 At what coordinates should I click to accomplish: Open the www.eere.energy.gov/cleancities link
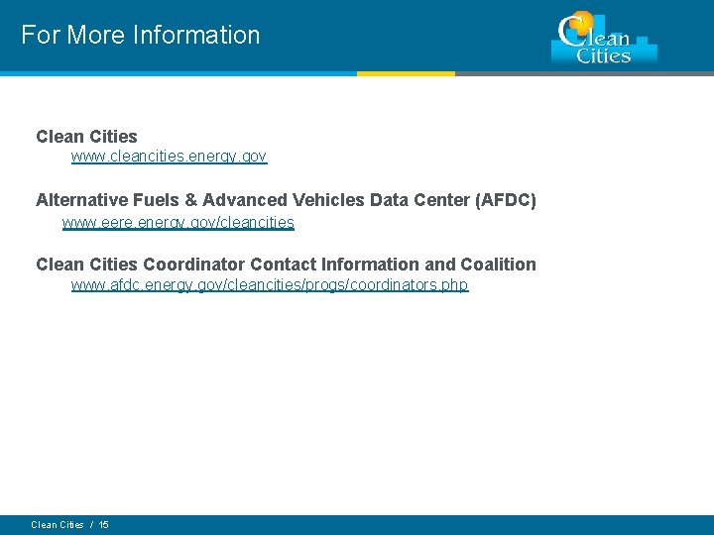(x=178, y=223)
